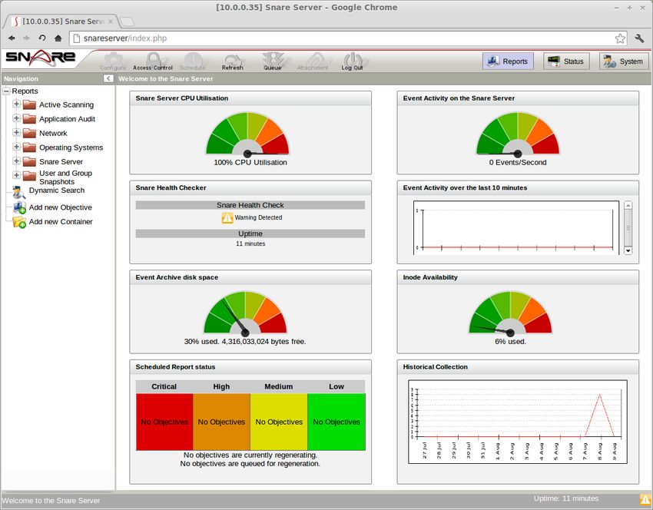Select Network folder icon

[x=29, y=133]
